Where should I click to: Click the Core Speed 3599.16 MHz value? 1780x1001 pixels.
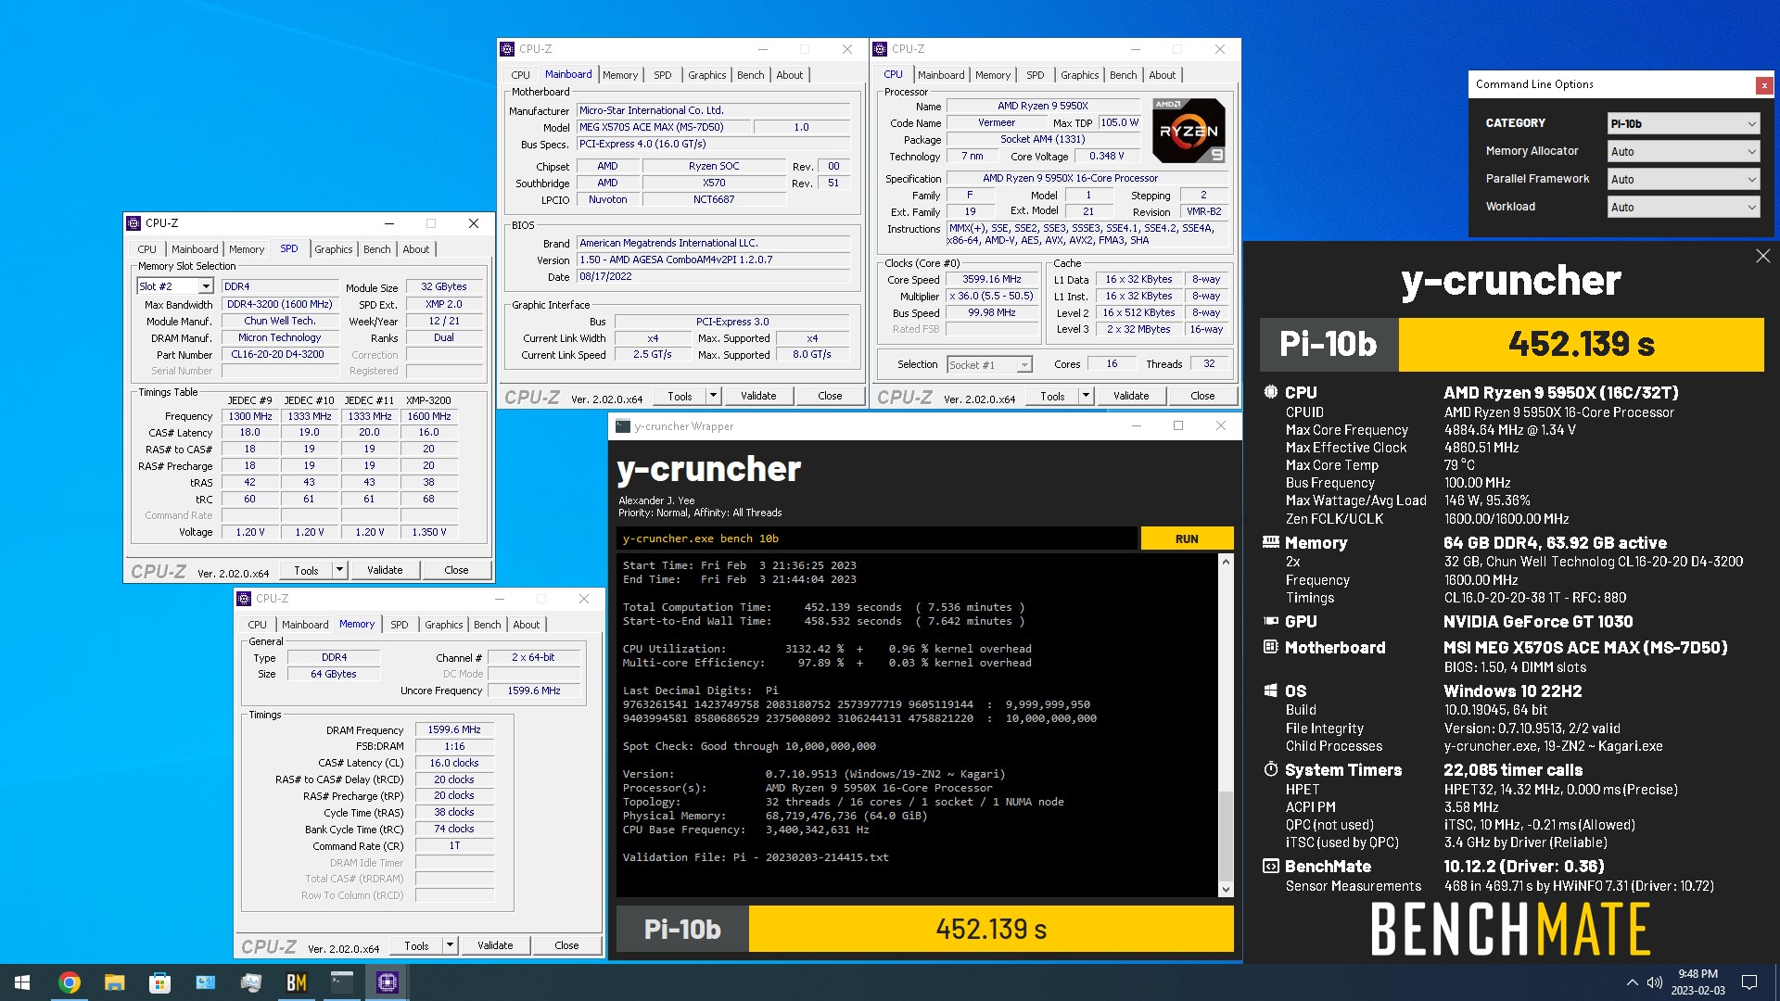tap(991, 279)
